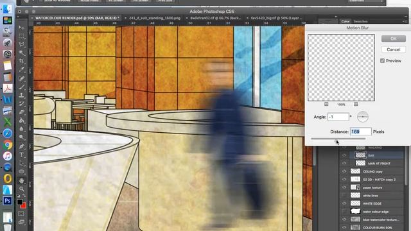411x231 pixels.
Task: Toggle the Preview checkbox
Action: (383, 61)
